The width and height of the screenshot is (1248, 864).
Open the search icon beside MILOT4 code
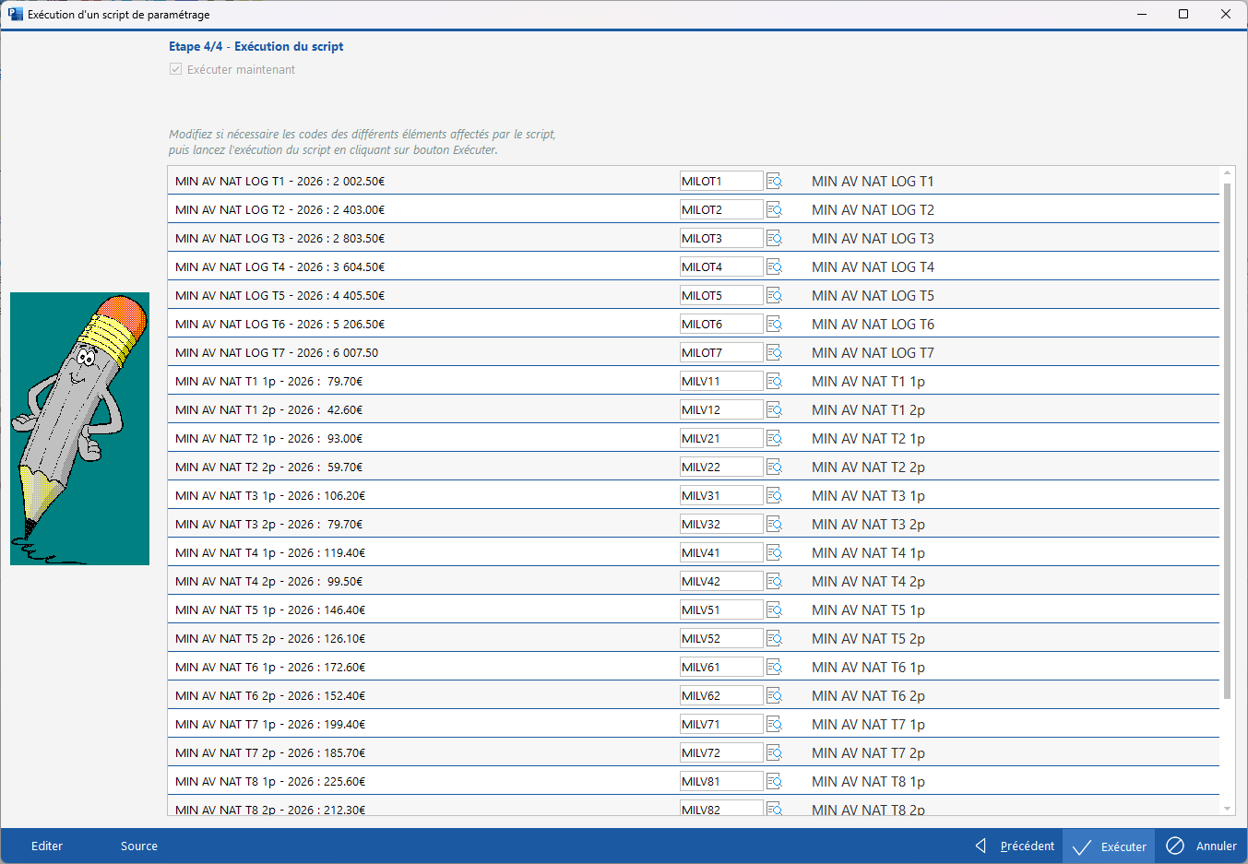click(x=774, y=267)
